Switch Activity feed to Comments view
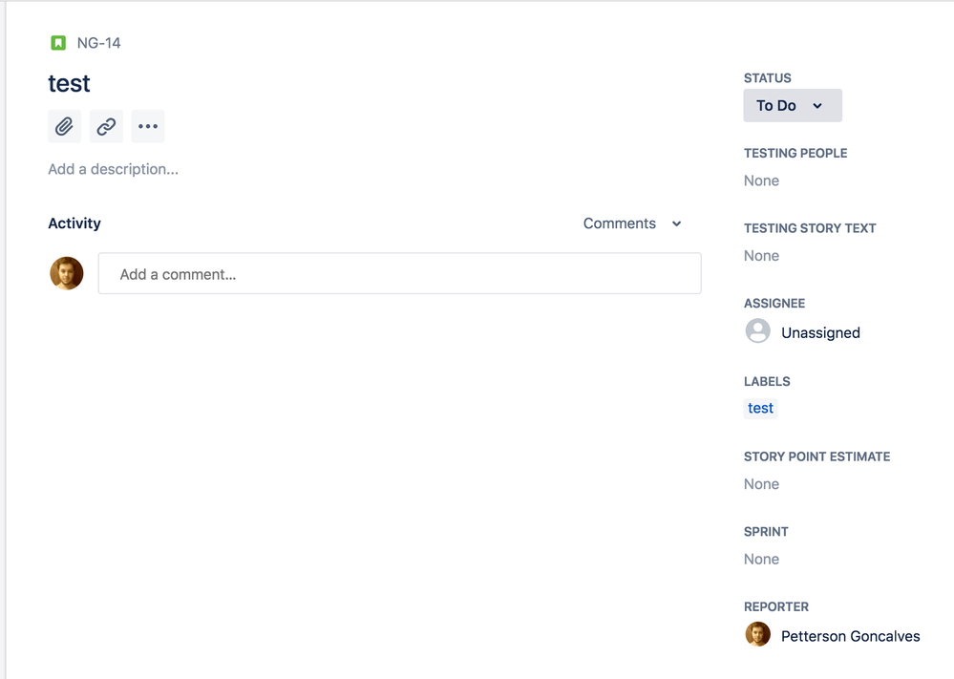This screenshot has width=954, height=679. [619, 223]
